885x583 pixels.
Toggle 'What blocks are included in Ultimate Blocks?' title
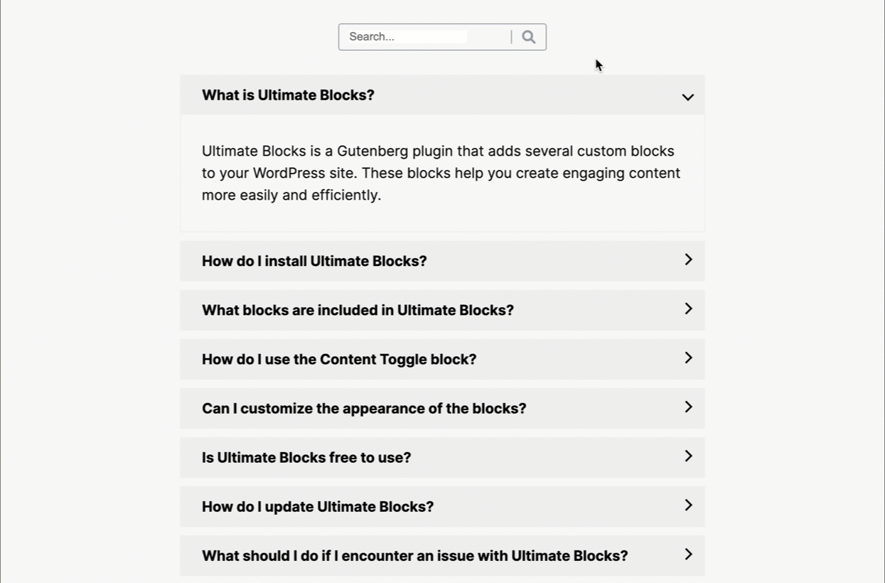click(358, 310)
